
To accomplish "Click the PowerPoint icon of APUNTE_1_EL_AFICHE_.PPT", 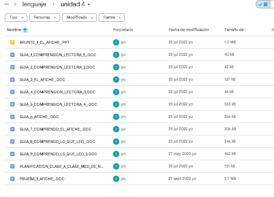I will click(12, 42).
